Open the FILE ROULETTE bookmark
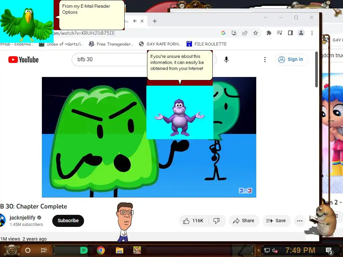343x257 pixels. point(206,44)
